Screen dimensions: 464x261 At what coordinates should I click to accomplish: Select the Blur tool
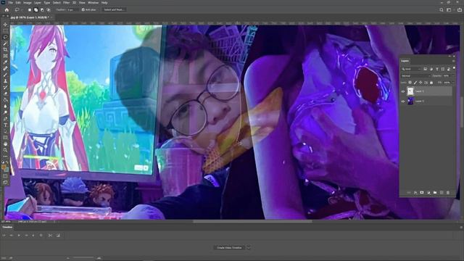click(x=5, y=106)
